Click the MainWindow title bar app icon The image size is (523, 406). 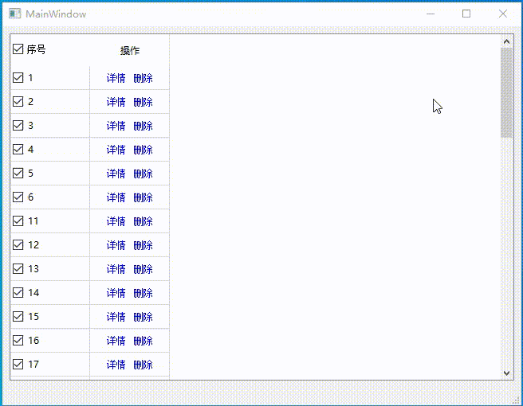[14, 14]
